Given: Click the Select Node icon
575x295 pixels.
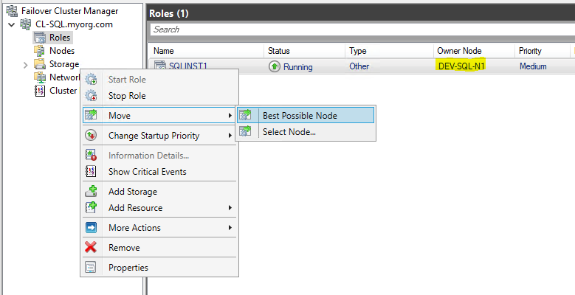Looking at the screenshot, I should coord(245,131).
